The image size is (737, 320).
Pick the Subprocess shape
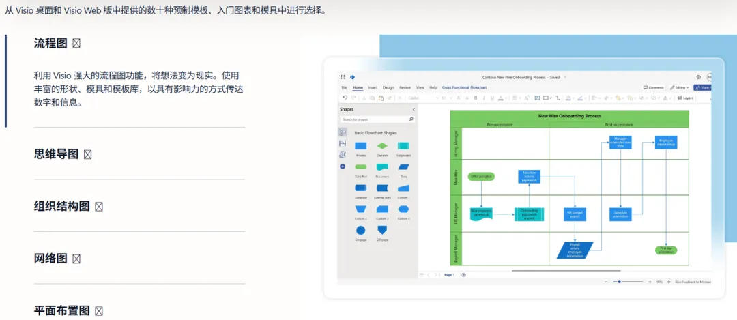point(403,146)
